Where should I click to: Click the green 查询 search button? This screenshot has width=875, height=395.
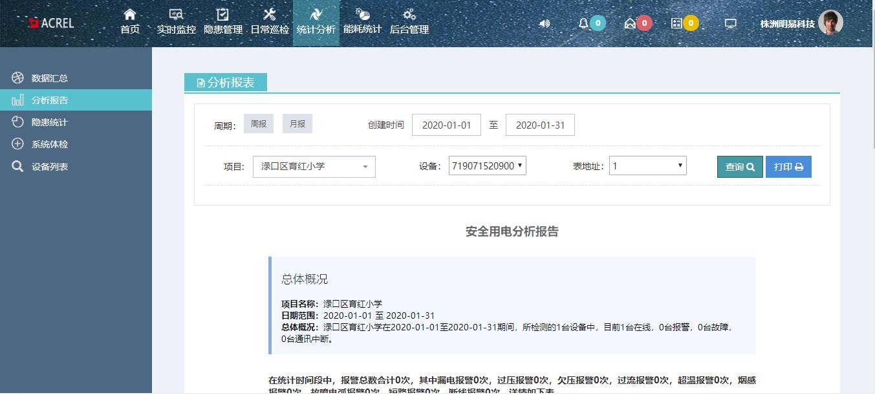739,166
